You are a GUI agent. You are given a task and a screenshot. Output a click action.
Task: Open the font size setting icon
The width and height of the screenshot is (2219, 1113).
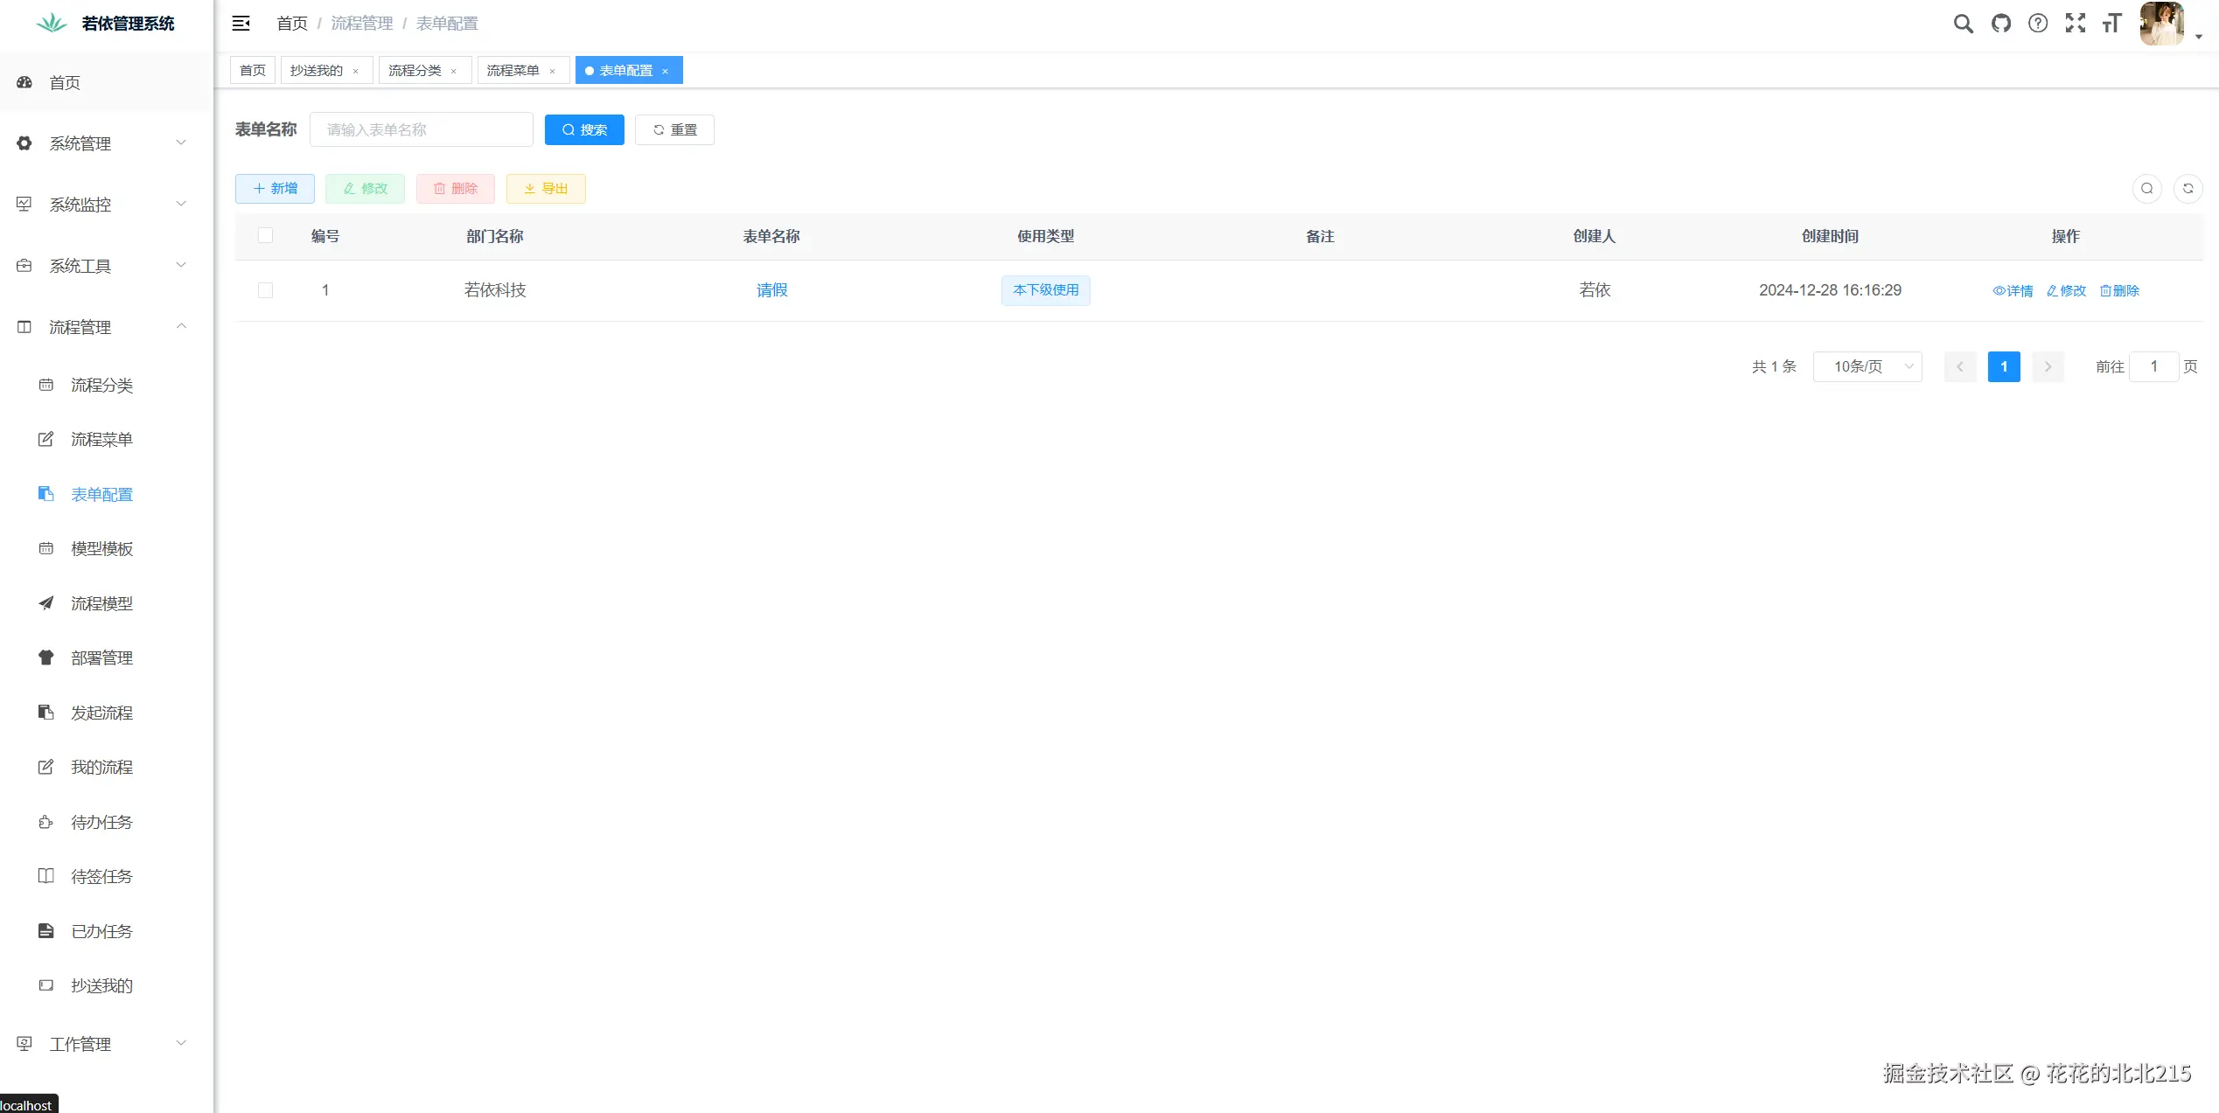pos(2111,24)
